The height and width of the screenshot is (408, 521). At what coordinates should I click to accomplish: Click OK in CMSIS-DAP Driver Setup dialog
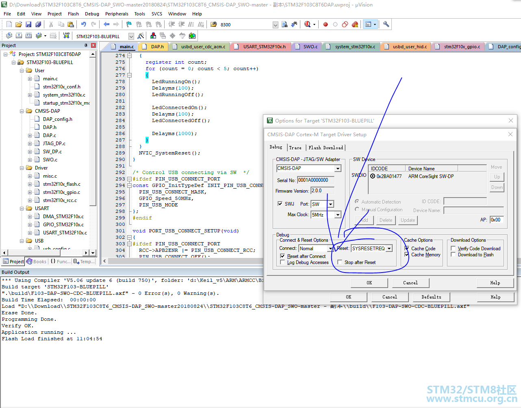pos(369,283)
